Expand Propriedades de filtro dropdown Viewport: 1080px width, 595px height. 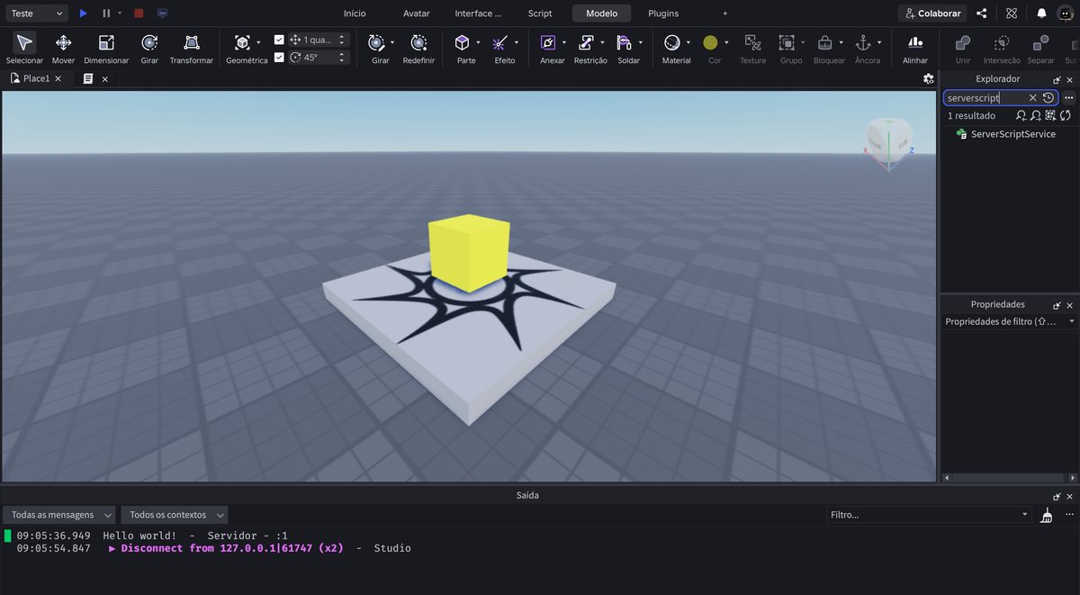click(x=1072, y=321)
